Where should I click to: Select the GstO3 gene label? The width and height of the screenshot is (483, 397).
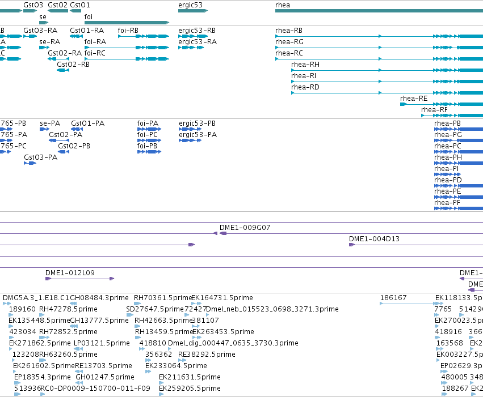[33, 5]
